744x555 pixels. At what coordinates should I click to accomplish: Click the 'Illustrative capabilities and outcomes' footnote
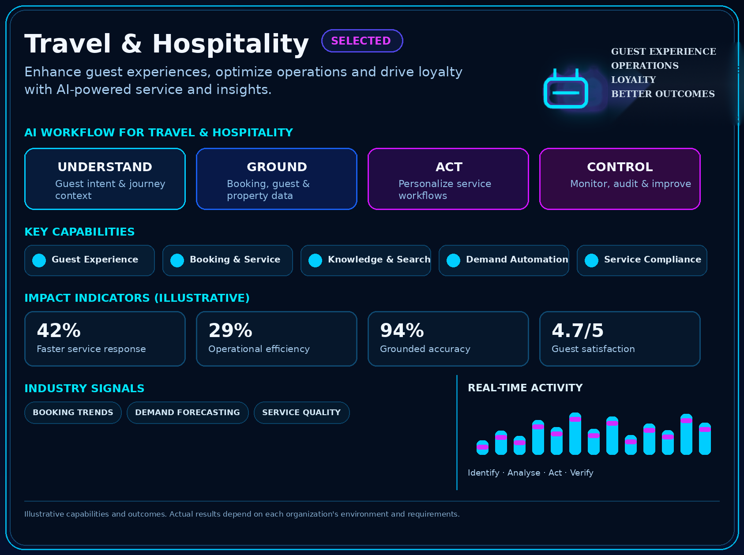pos(242,514)
